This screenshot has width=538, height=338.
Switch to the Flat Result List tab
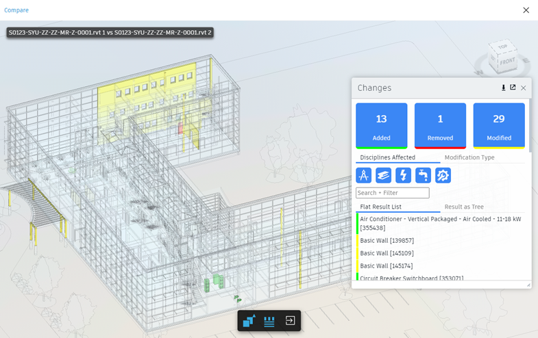coord(380,207)
